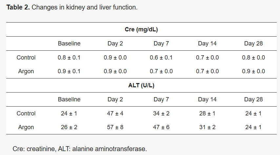Select the Control ALT Day 2 value 47 ± 4
The height and width of the screenshot is (155, 280).
tap(115, 113)
